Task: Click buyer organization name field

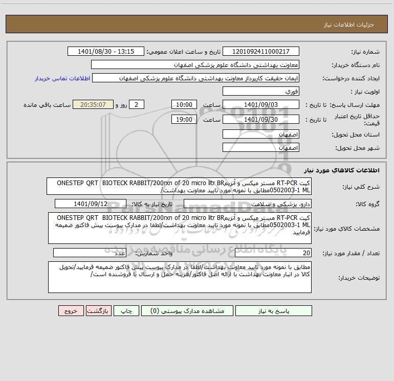Action: 195,64
